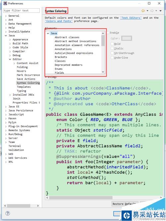Open the preferences view menu triangle
The height and width of the screenshot is (221, 166).
pos(160,11)
